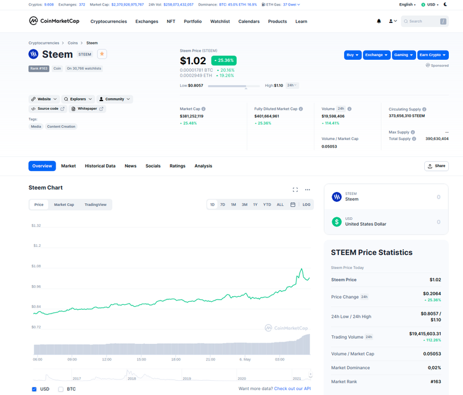The image size is (463, 395).
Task: Click the Sponsored info icon
Action: click(428, 65)
